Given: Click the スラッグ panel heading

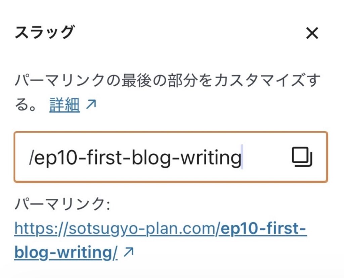Looking at the screenshot, I should point(45,32).
